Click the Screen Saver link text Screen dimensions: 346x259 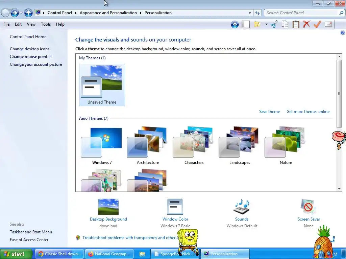click(x=309, y=219)
